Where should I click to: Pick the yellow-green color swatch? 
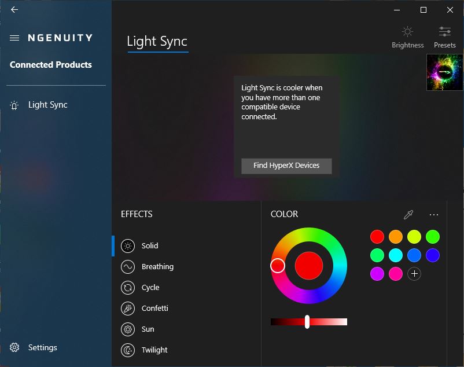pos(414,237)
